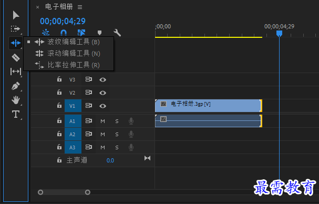Toggle A2 track targeting
This screenshot has width=319, height=204.
point(73,134)
